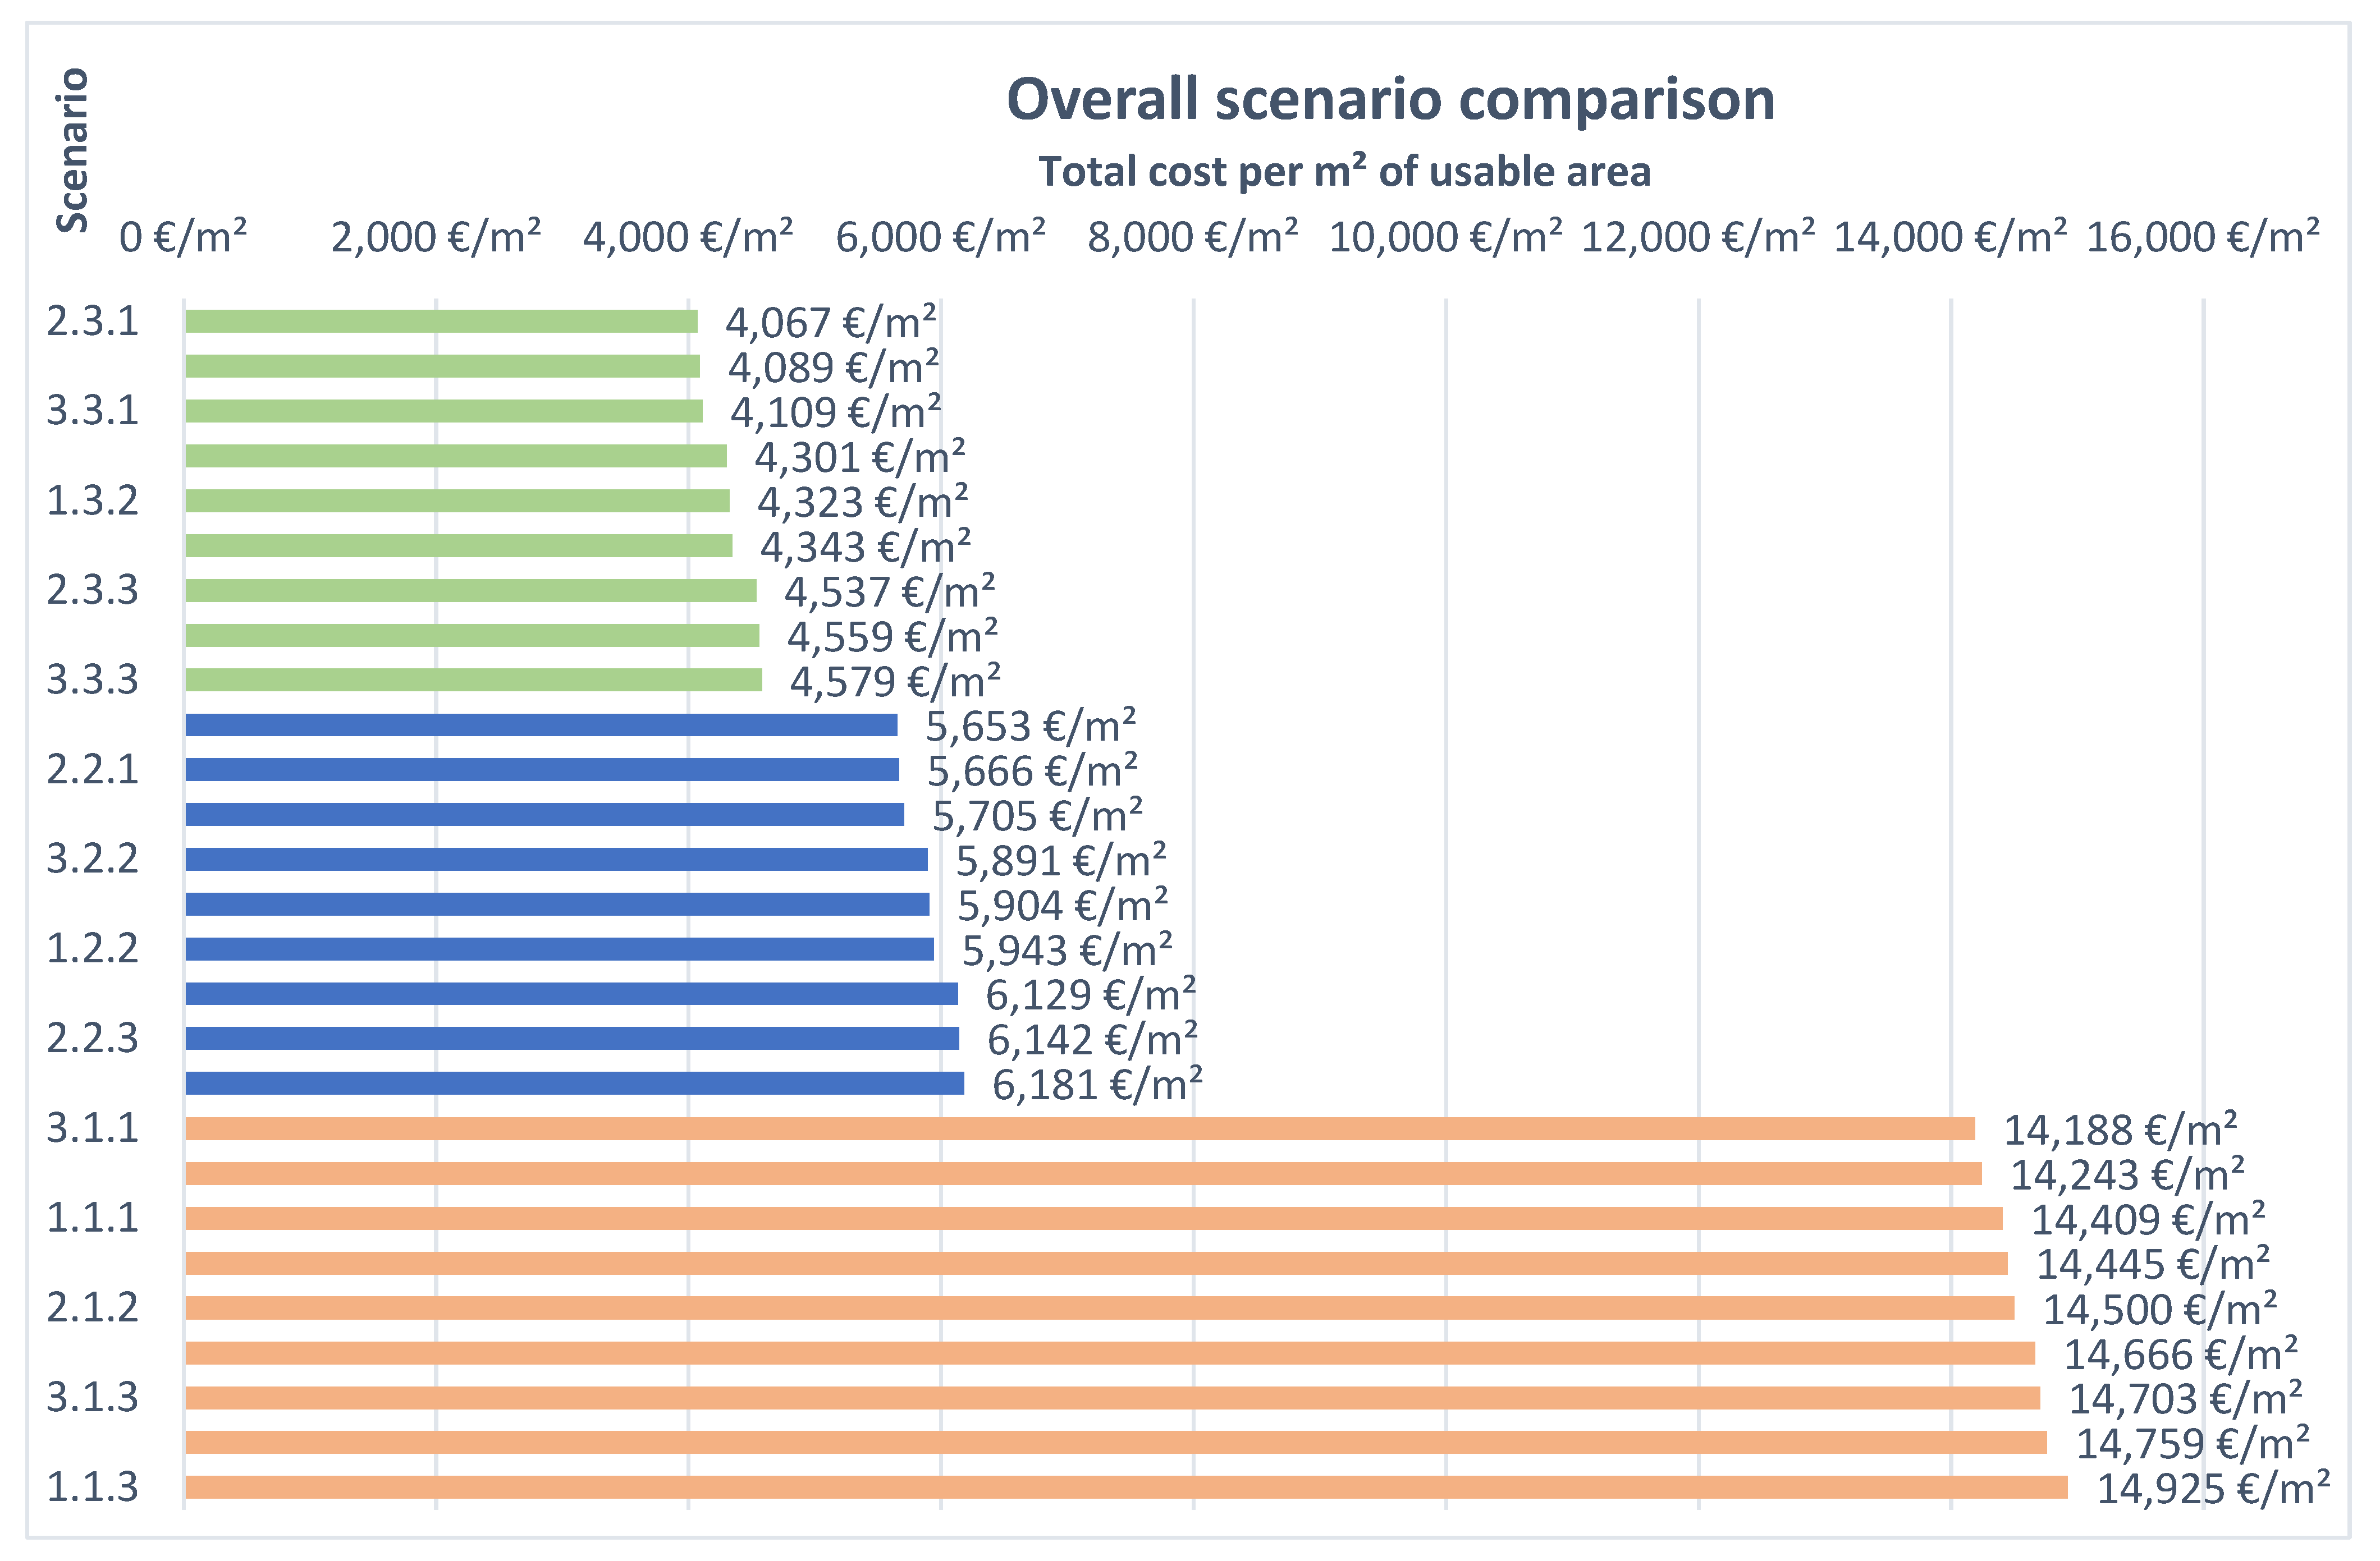Select the orange bar for scenario 3.1.1

1079,1128
